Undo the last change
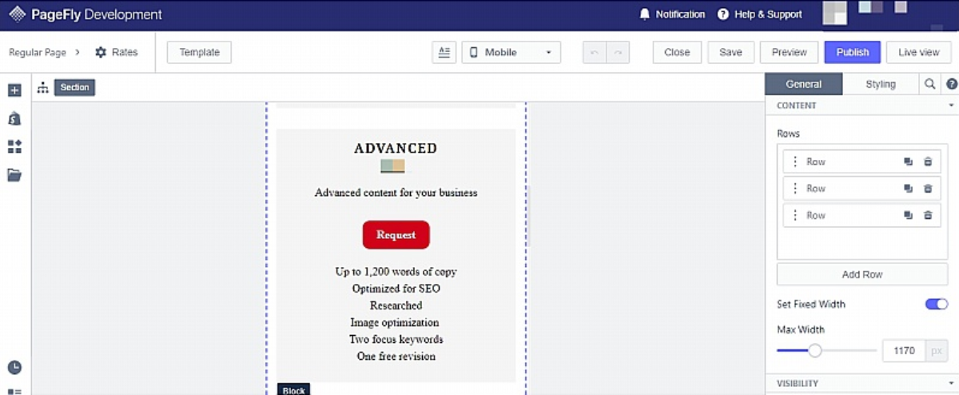The width and height of the screenshot is (959, 395). click(x=594, y=52)
